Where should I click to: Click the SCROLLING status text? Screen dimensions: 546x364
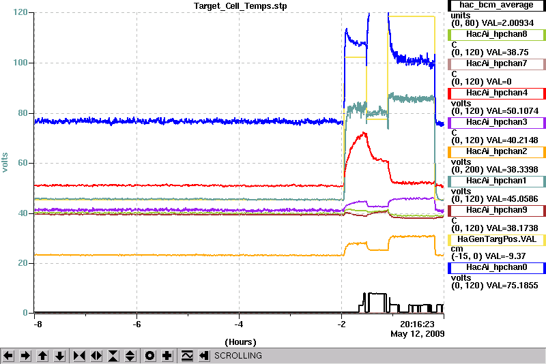[x=238, y=356]
